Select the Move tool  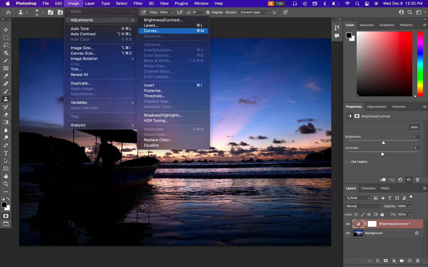(6, 30)
